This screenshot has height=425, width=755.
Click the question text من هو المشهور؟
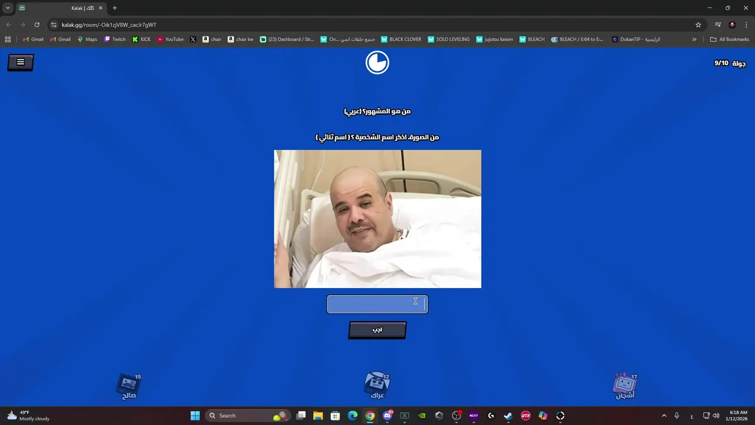click(377, 112)
